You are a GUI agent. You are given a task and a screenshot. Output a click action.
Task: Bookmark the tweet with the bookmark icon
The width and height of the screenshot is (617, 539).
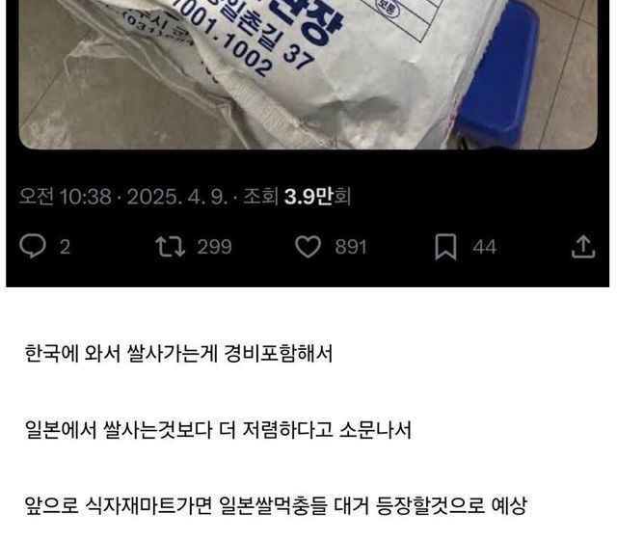pos(445,247)
